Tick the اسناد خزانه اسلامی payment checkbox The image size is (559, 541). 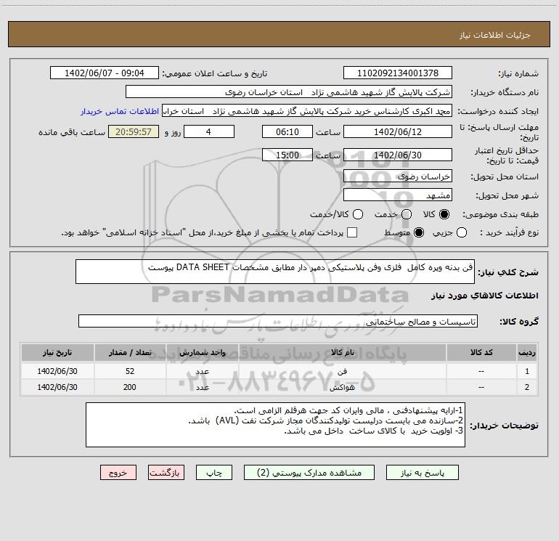pyautogui.click(x=352, y=232)
